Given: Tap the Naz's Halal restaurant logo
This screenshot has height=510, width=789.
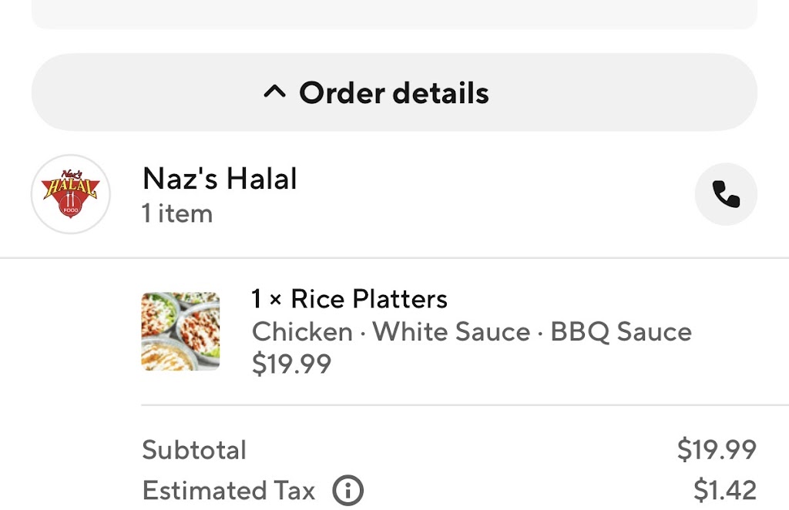Looking at the screenshot, I should coord(71,194).
